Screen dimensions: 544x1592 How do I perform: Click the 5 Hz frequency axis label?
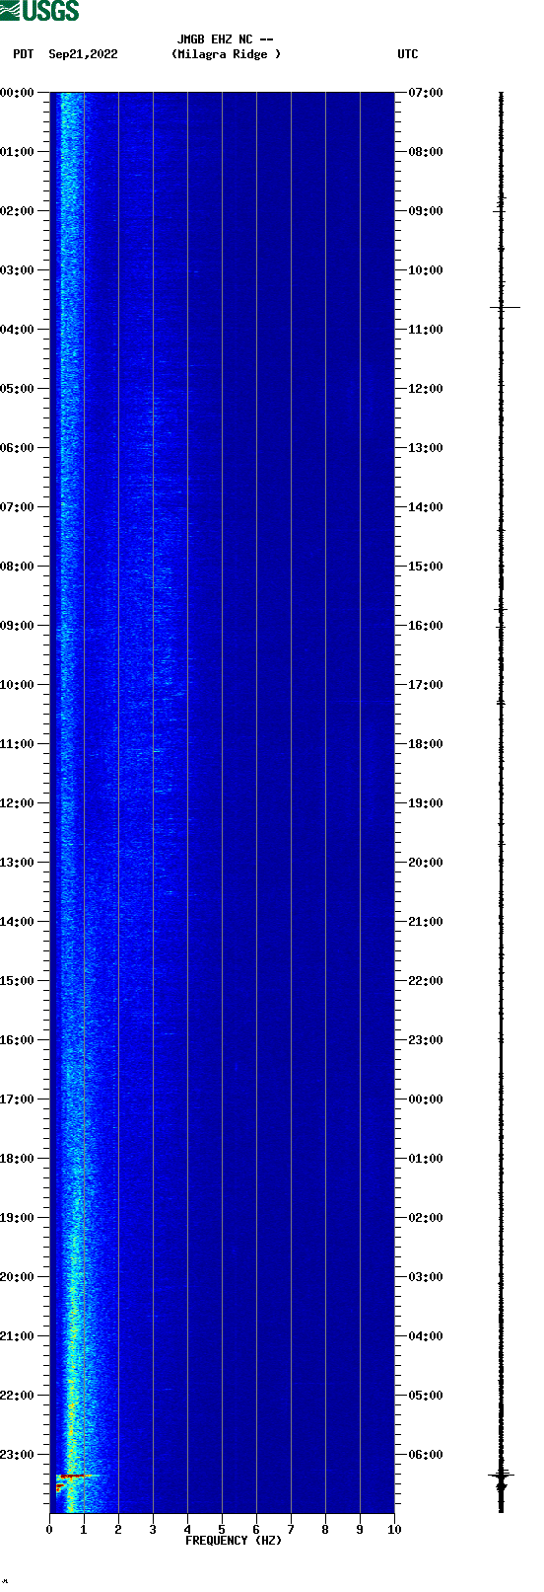222,1530
